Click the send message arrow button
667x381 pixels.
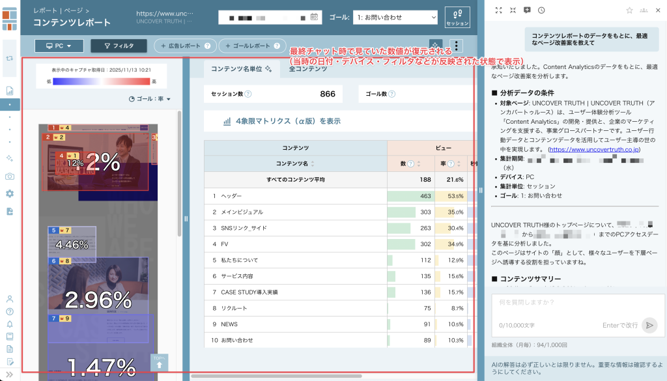pyautogui.click(x=649, y=325)
